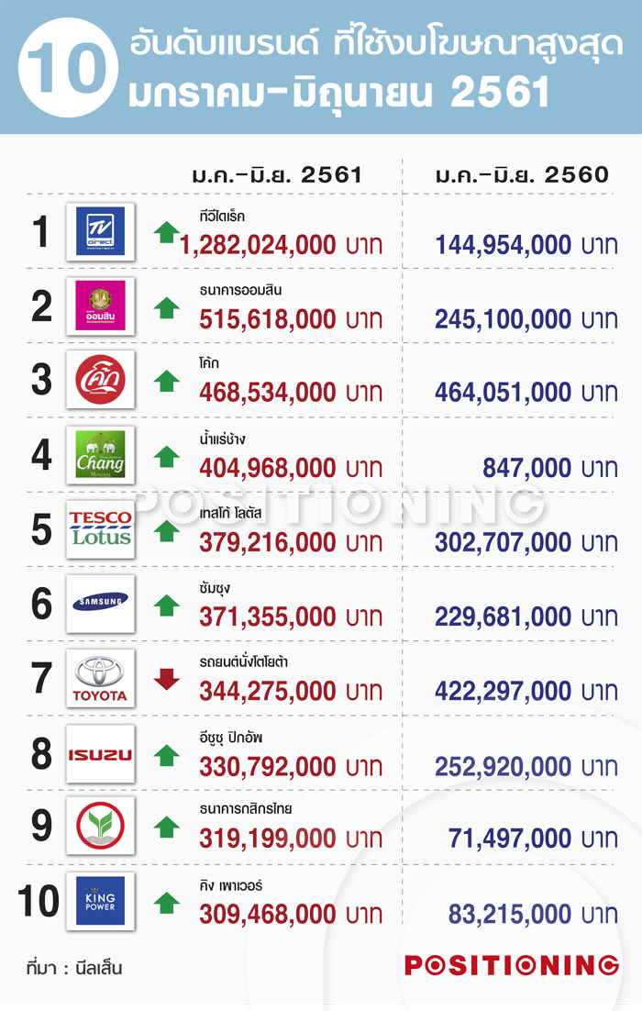Viewport: 642px width, 1011px height.
Task: Click the red POSITIONING logo at bottom
Action: point(512,965)
